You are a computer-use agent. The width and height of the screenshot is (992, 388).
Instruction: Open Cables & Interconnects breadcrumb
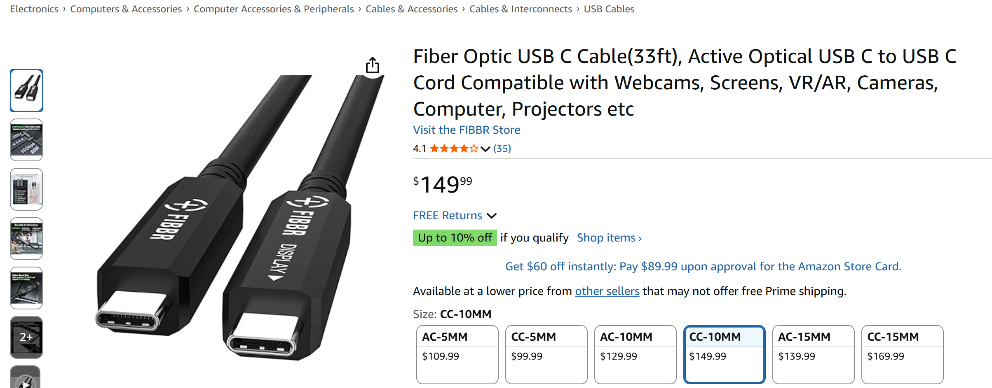521,9
